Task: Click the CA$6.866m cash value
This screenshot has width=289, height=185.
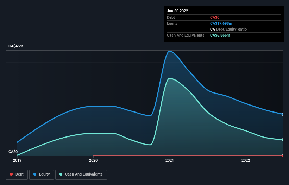Action: pyautogui.click(x=220, y=35)
